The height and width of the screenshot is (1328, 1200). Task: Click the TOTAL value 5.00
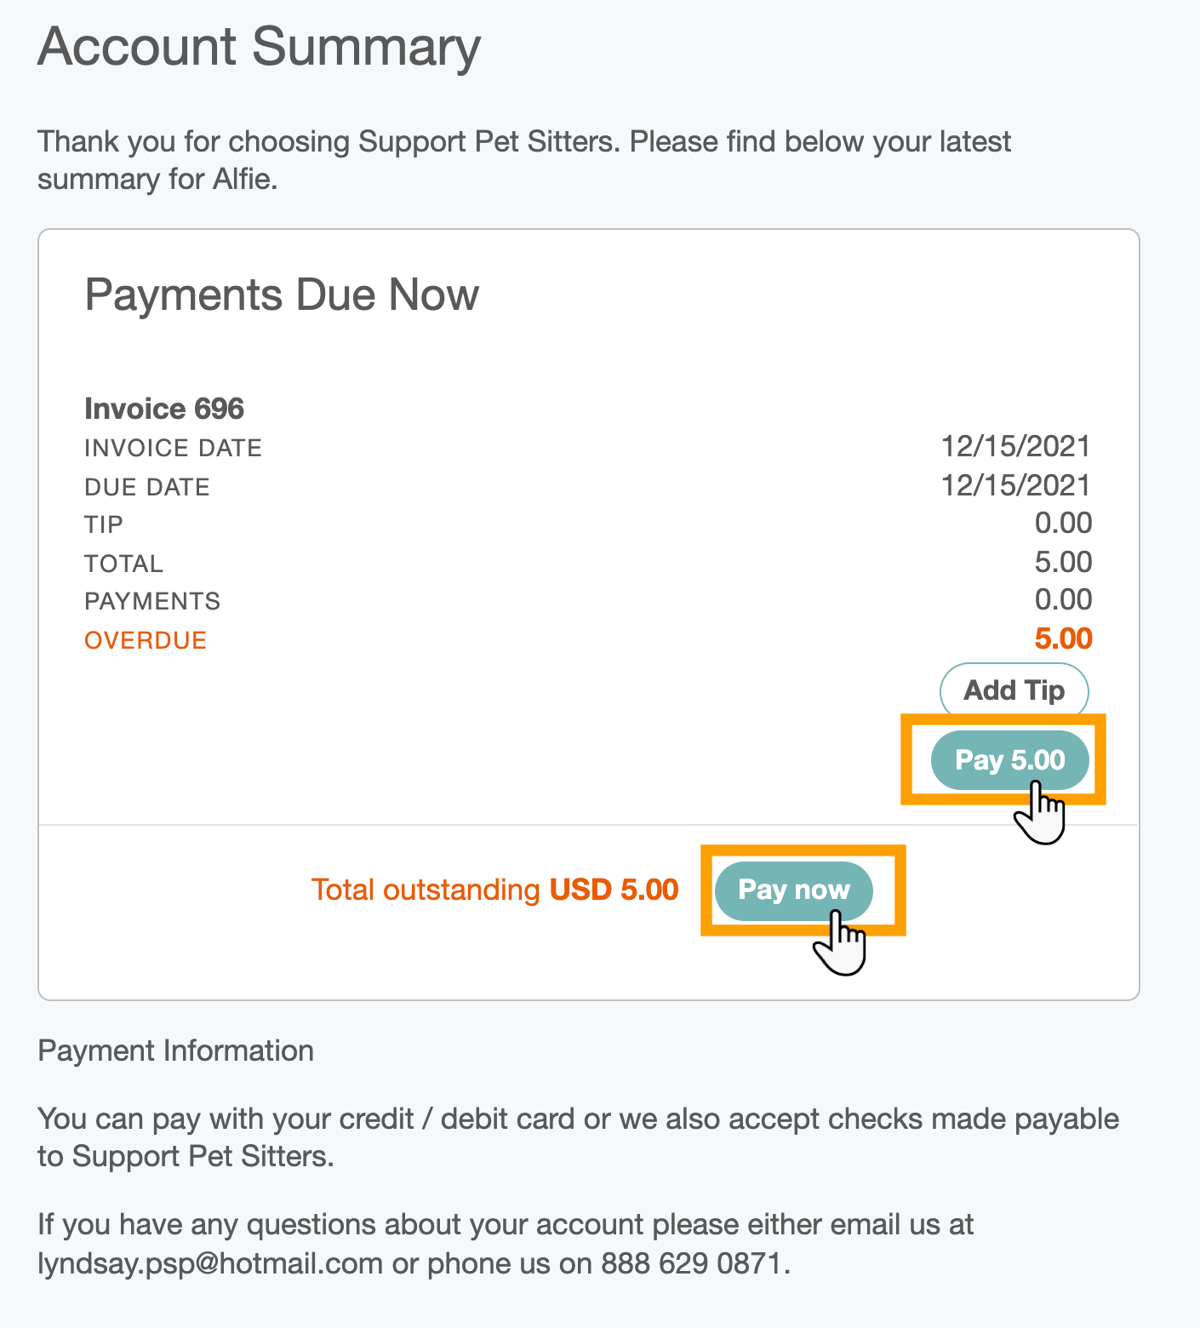[x=1063, y=562]
